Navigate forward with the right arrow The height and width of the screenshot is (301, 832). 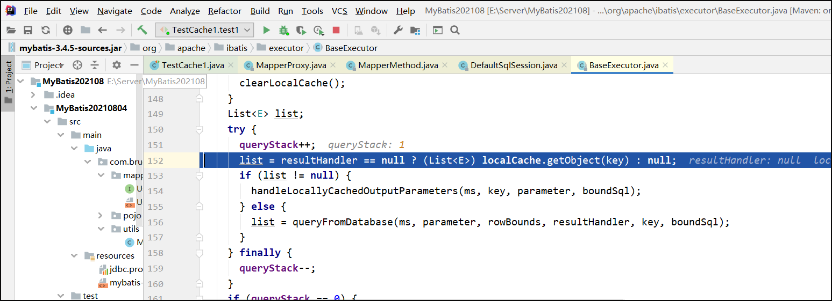click(x=120, y=30)
